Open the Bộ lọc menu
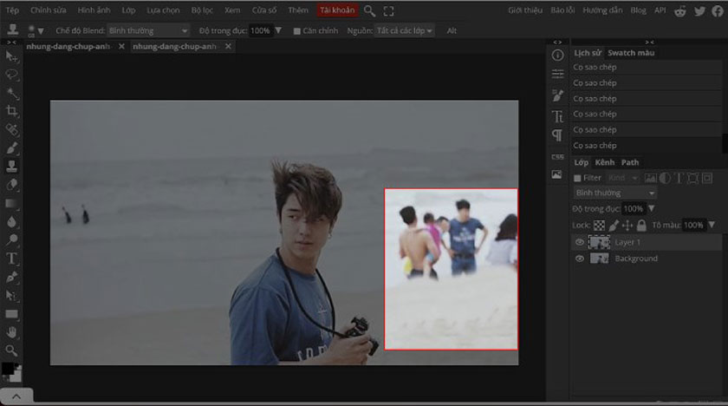The height and width of the screenshot is (406, 728). 202,10
